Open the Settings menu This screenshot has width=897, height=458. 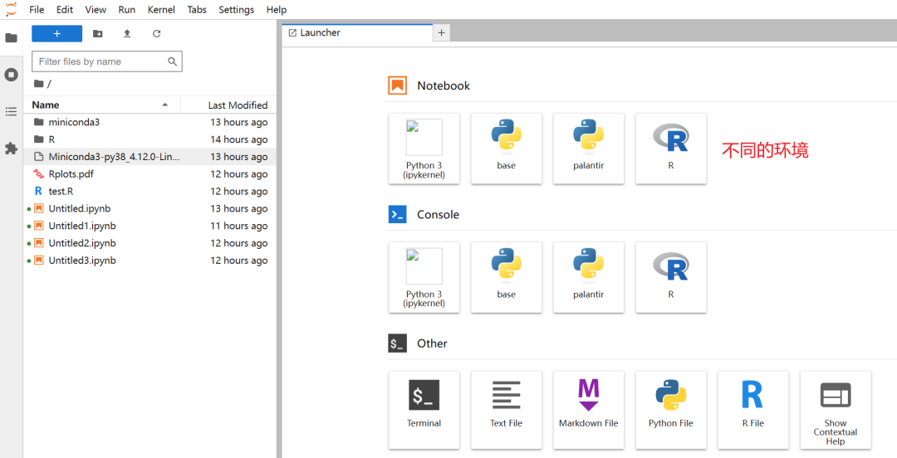coord(236,10)
